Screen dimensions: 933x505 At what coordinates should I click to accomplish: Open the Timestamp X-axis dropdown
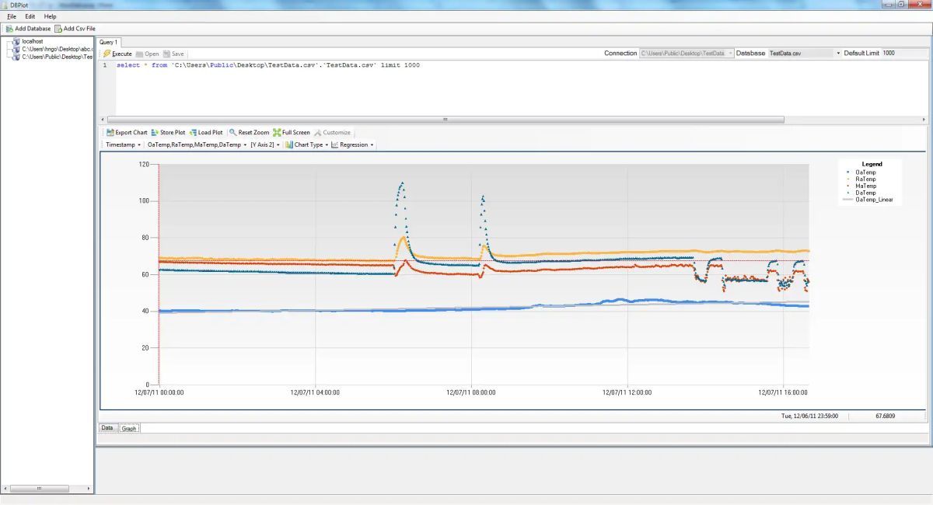(124, 145)
